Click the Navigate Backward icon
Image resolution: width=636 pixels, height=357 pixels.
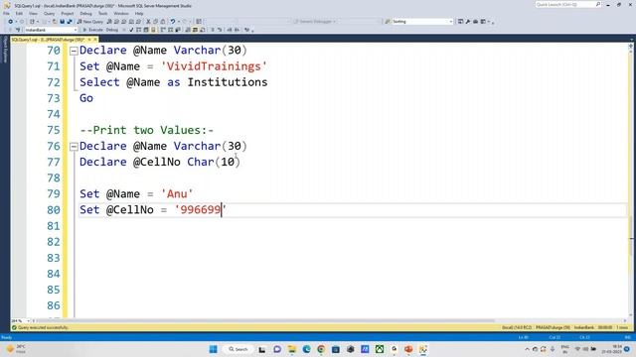point(10,22)
